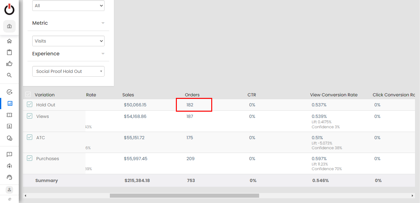Open the Social Proof Hold Out dropdown
Screen dimensions: 420x203
pyautogui.click(x=68, y=71)
